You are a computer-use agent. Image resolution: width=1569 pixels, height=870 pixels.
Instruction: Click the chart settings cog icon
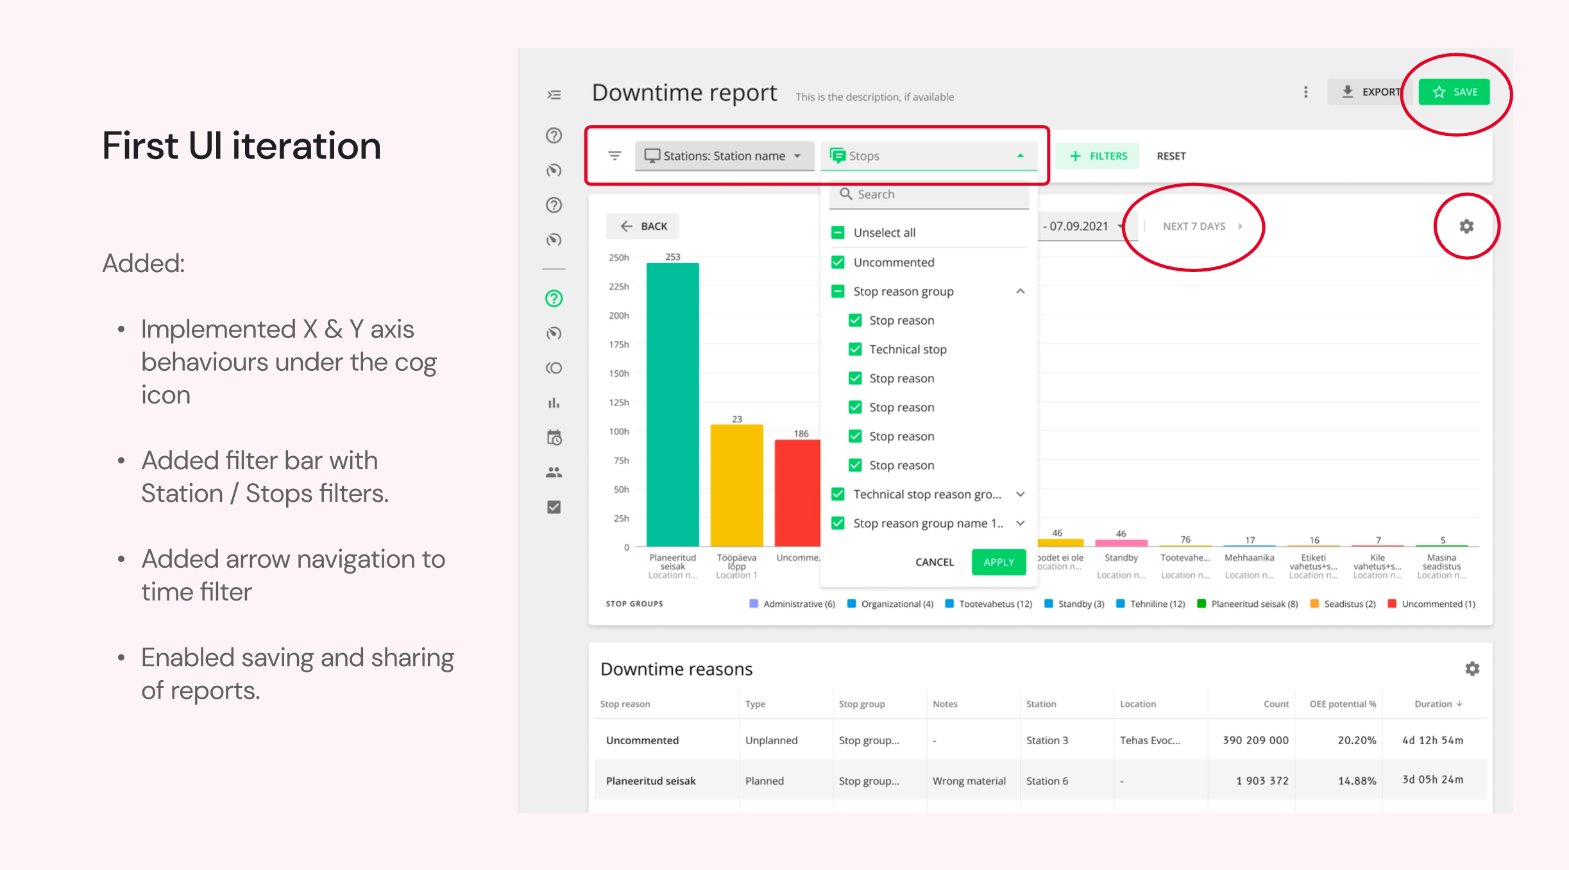pyautogui.click(x=1466, y=226)
